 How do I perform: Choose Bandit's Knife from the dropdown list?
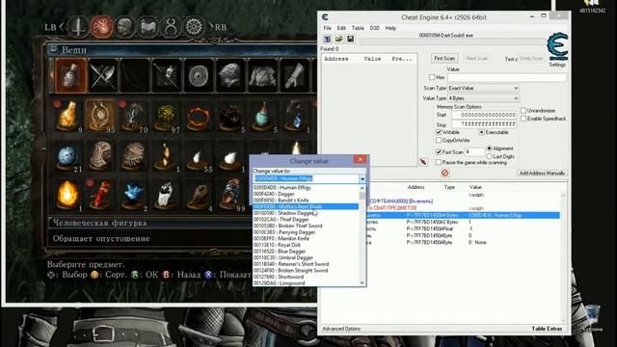(x=306, y=200)
